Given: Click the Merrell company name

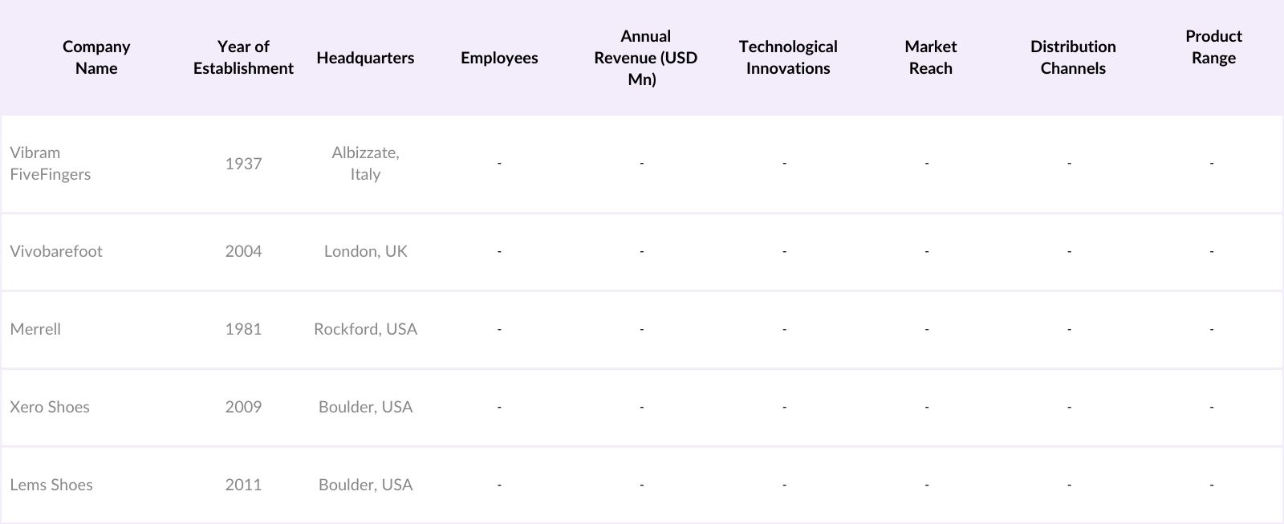Looking at the screenshot, I should coord(35,329).
